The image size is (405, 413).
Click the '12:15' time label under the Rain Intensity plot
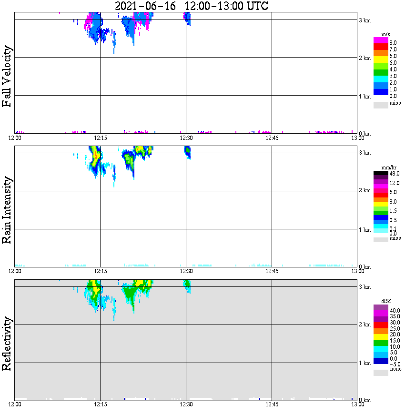pyautogui.click(x=100, y=271)
